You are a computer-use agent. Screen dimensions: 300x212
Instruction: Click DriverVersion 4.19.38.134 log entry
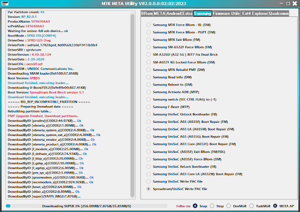coord(29,55)
